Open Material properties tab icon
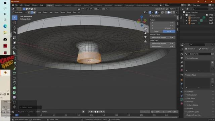This screenshot has height=121, width=215. tap(182, 104)
